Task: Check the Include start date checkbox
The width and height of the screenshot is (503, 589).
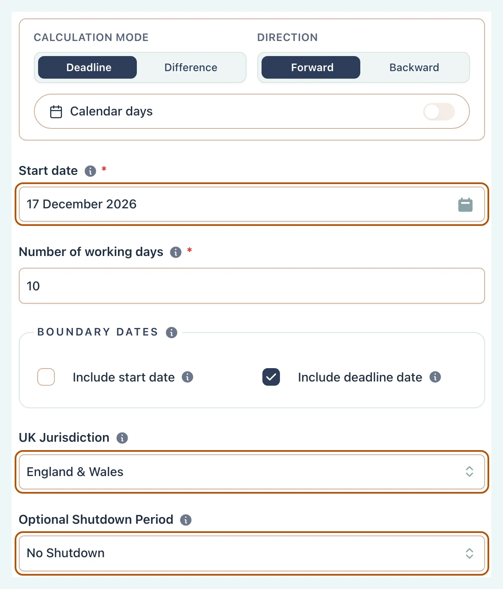Action: 46,377
